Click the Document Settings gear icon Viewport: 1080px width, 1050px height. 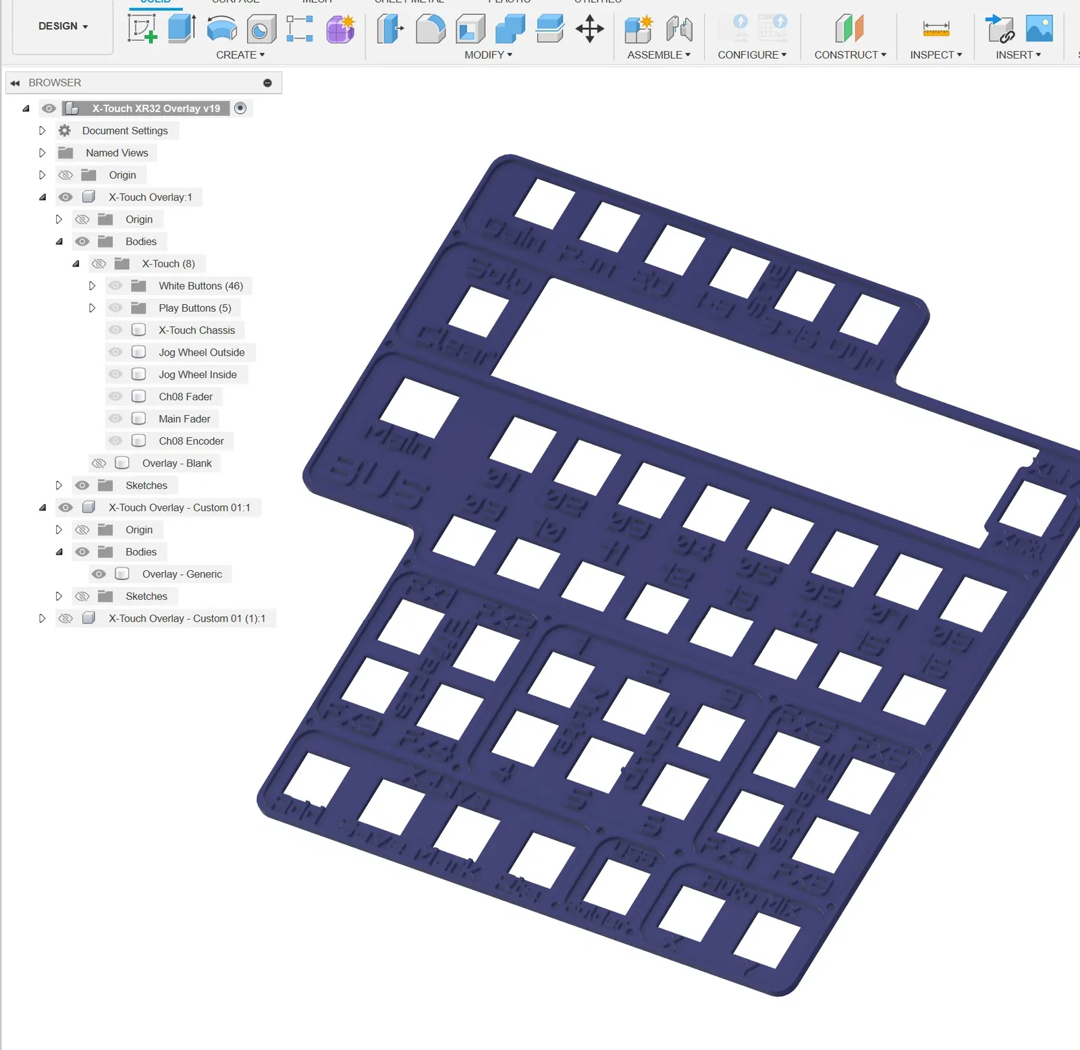point(65,131)
